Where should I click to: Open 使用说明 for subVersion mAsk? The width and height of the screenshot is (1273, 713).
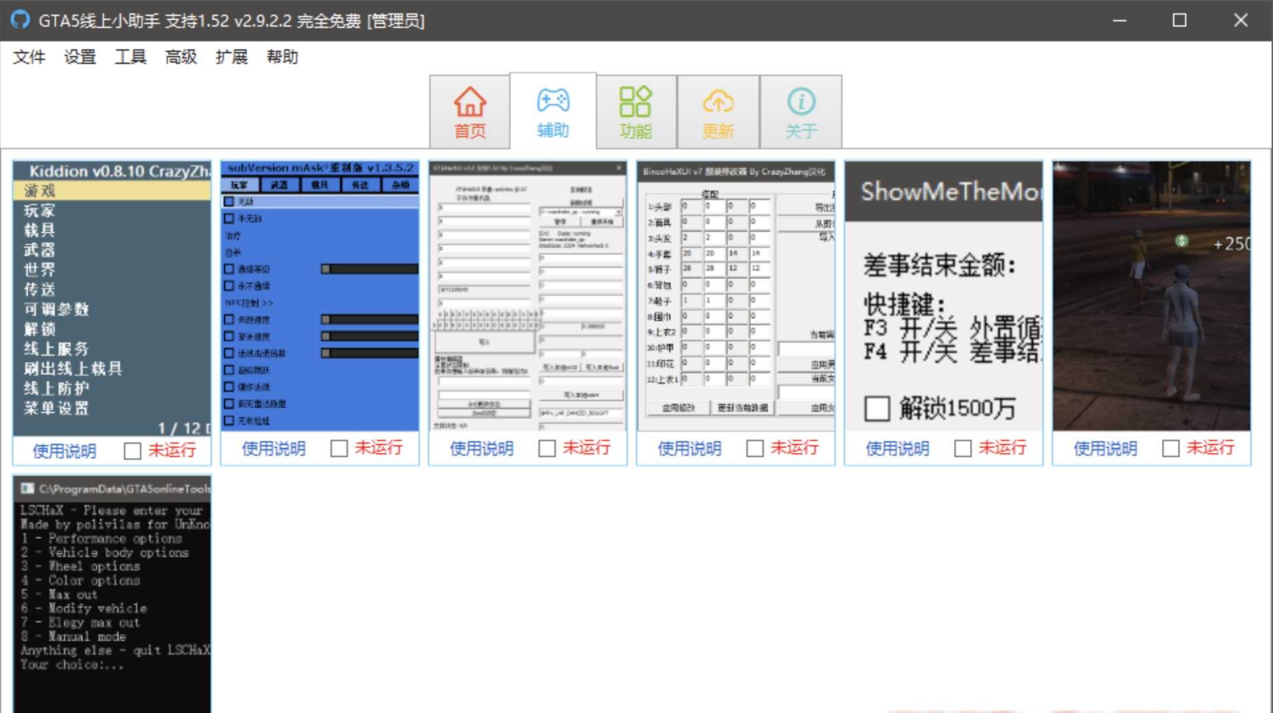tap(273, 448)
